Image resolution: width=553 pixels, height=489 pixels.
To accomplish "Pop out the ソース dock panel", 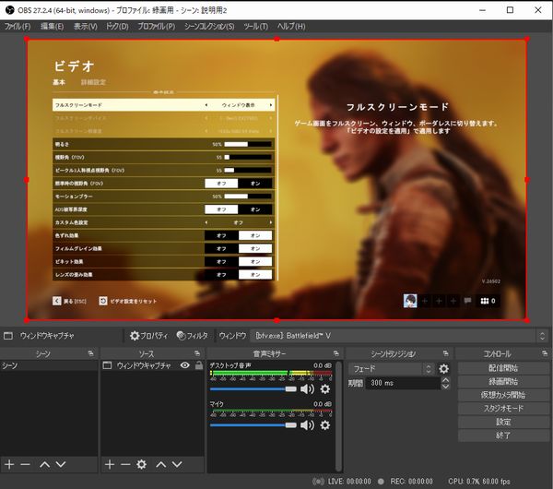I will [197, 353].
